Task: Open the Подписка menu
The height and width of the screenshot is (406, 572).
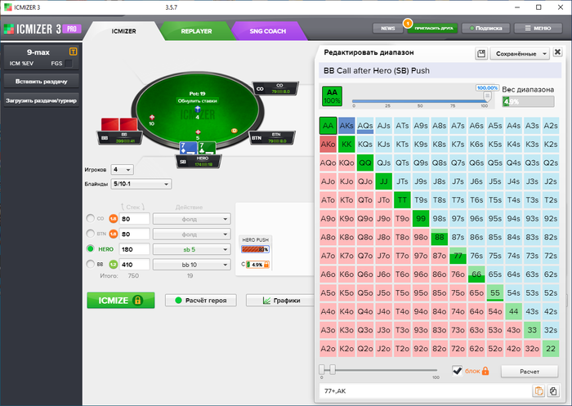Action: pos(485,28)
